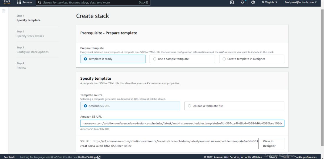Go to Step 2 Specify stack details
Viewport: 324px width, 159px height.
point(30,36)
